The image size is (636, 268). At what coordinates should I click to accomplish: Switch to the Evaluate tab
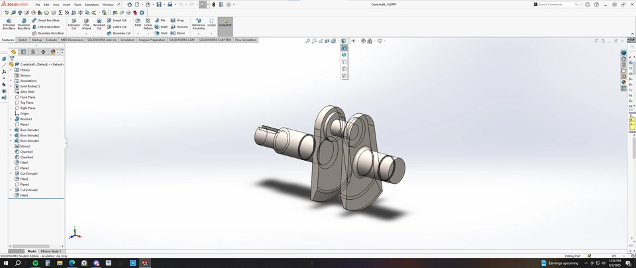pos(52,40)
